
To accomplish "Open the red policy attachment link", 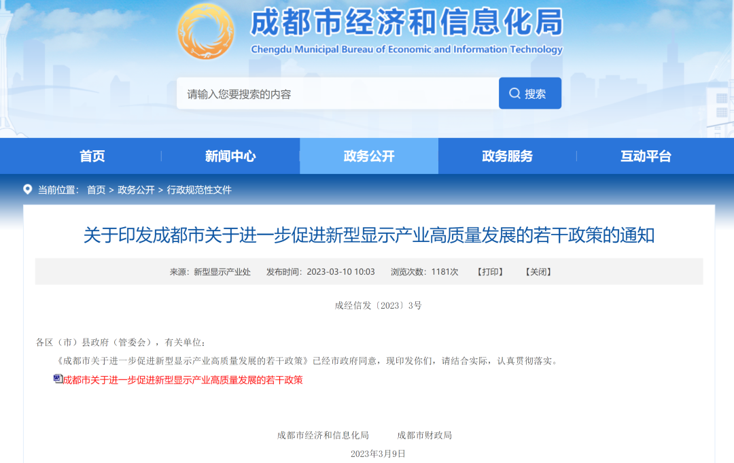I will (182, 380).
